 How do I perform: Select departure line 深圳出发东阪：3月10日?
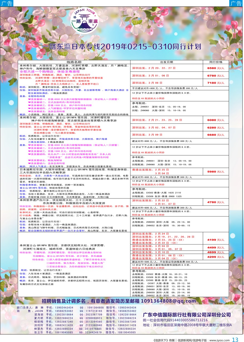point(151,252)
